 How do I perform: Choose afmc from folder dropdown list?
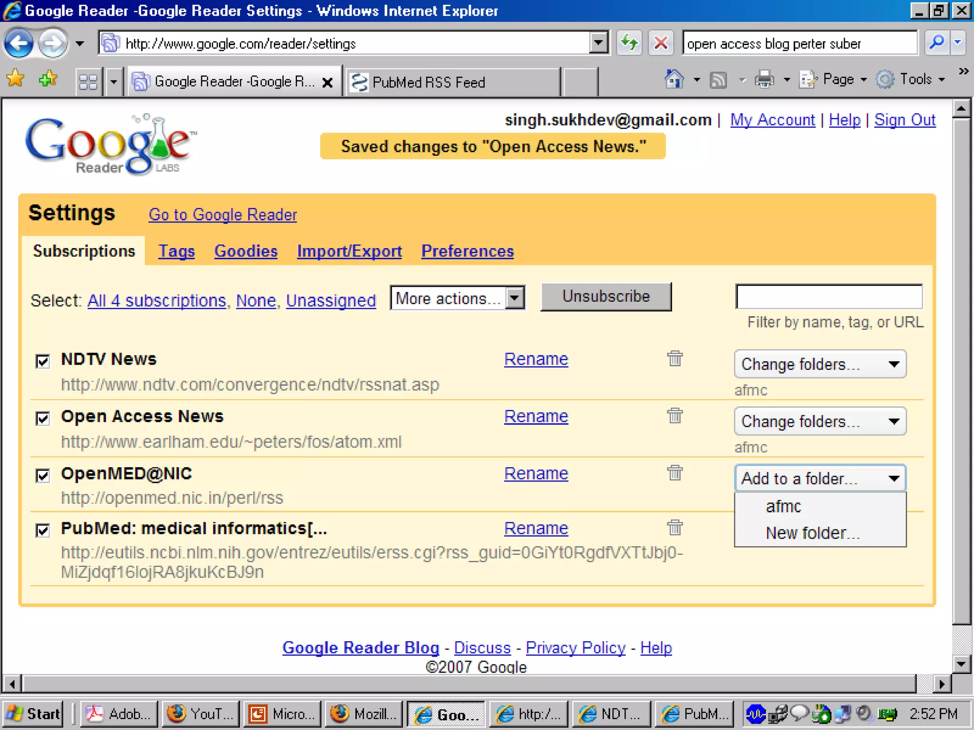pos(783,507)
